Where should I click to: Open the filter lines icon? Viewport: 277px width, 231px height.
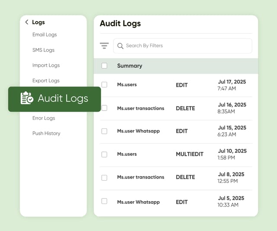pyautogui.click(x=104, y=46)
